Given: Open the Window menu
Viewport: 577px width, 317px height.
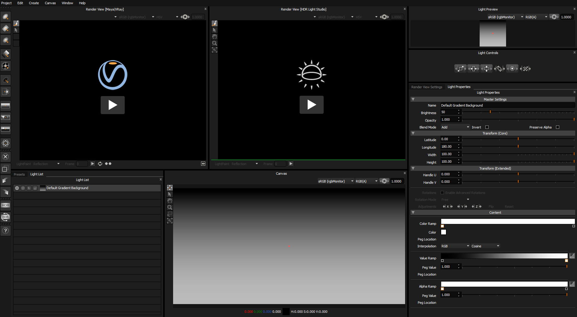Looking at the screenshot, I should [67, 3].
